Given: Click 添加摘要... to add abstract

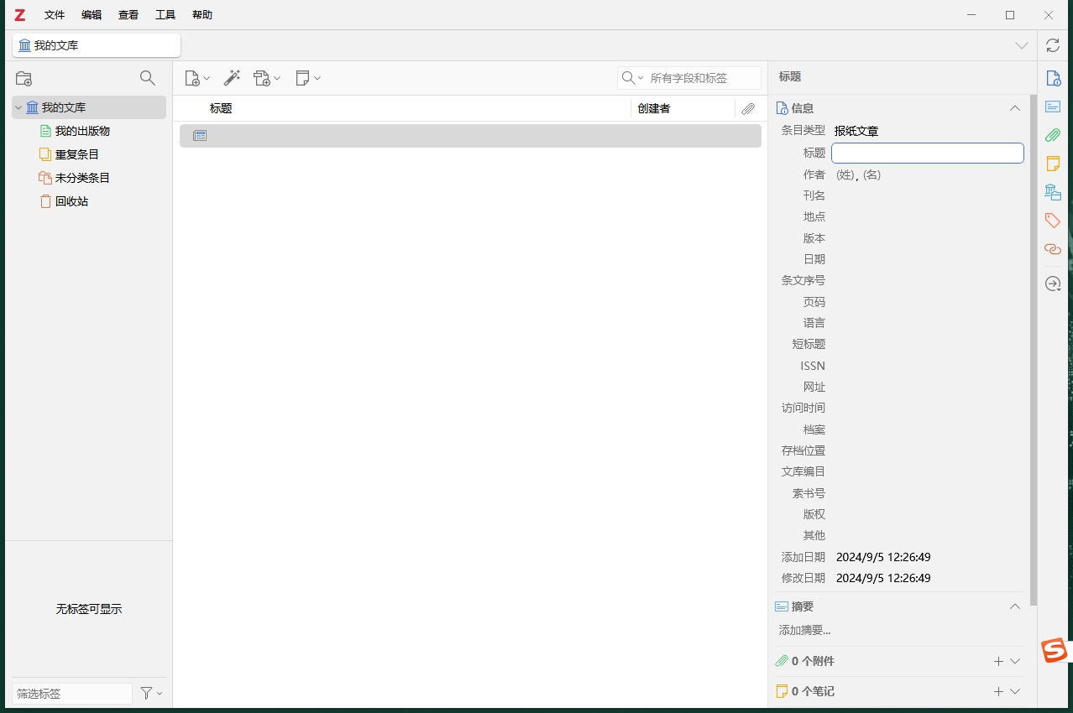Looking at the screenshot, I should pos(804,630).
